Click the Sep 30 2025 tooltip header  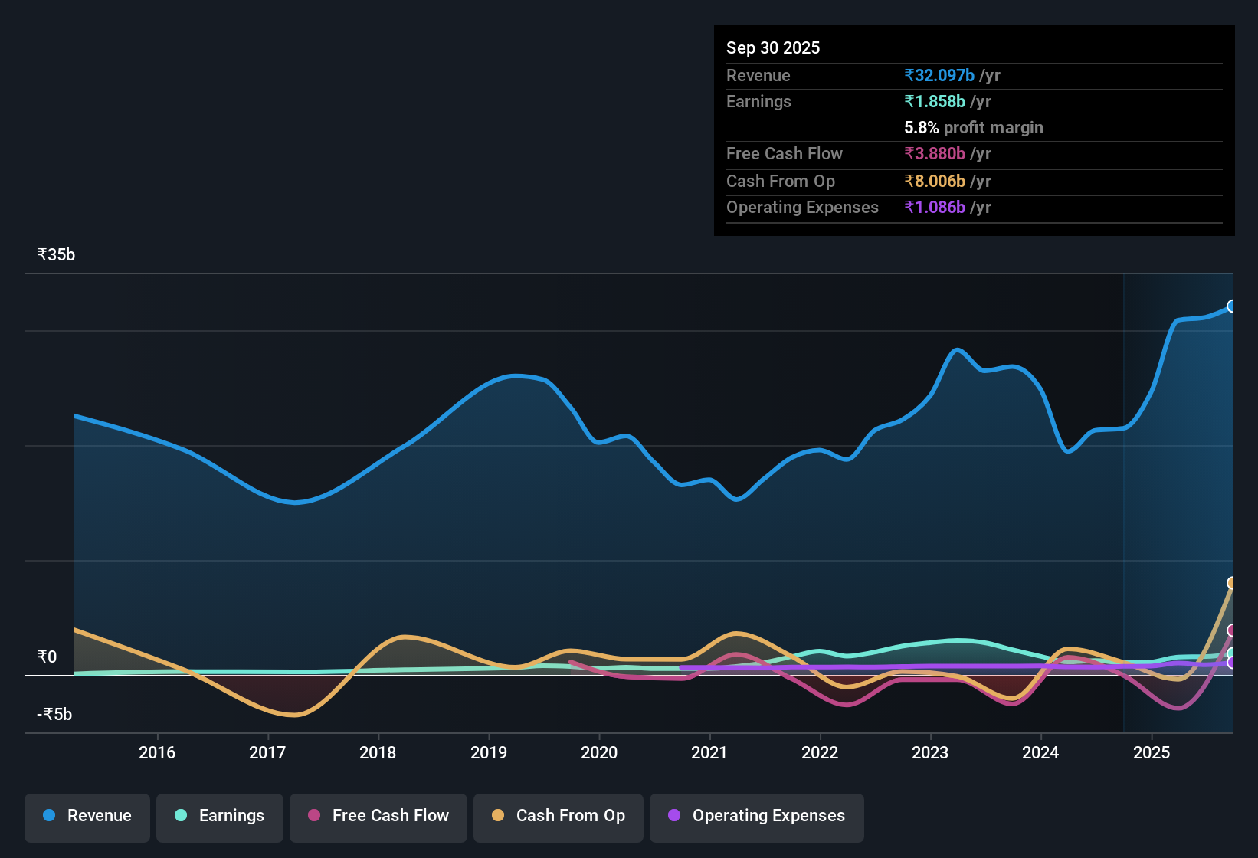pyautogui.click(x=773, y=48)
